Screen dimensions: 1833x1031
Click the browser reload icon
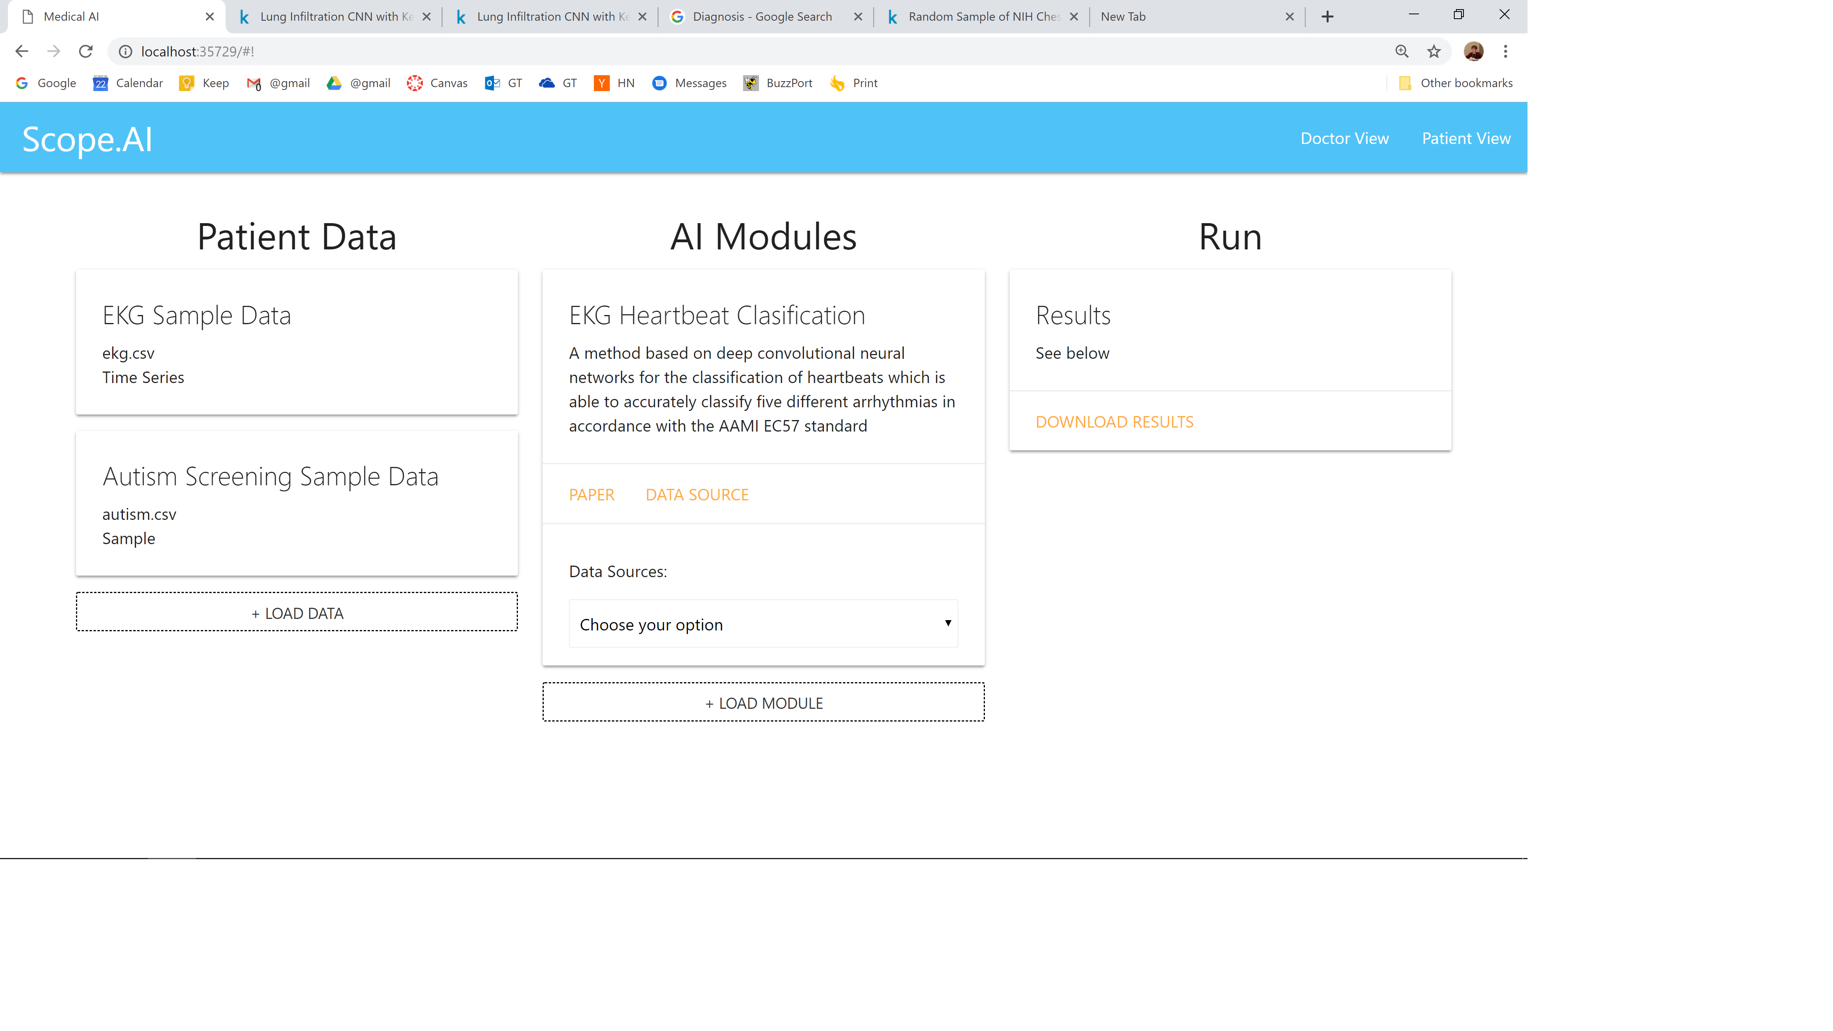coord(86,51)
